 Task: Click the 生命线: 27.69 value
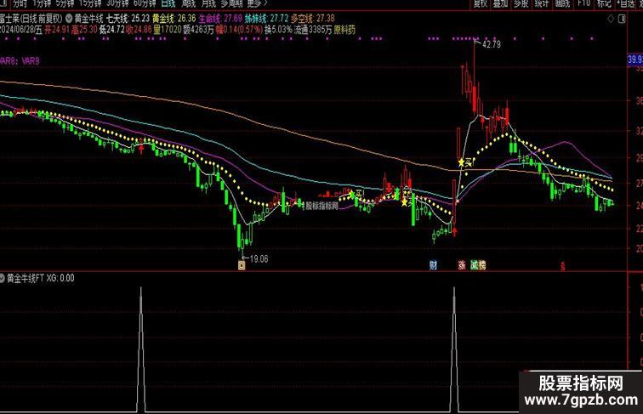(220, 19)
